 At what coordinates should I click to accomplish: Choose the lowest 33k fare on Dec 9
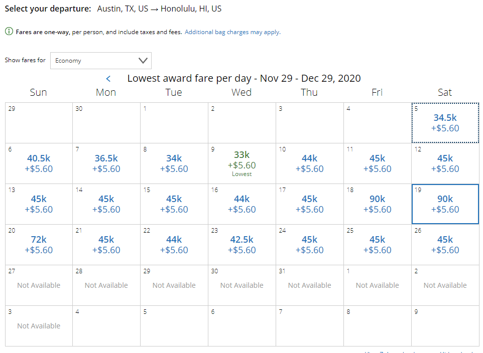[242, 163]
